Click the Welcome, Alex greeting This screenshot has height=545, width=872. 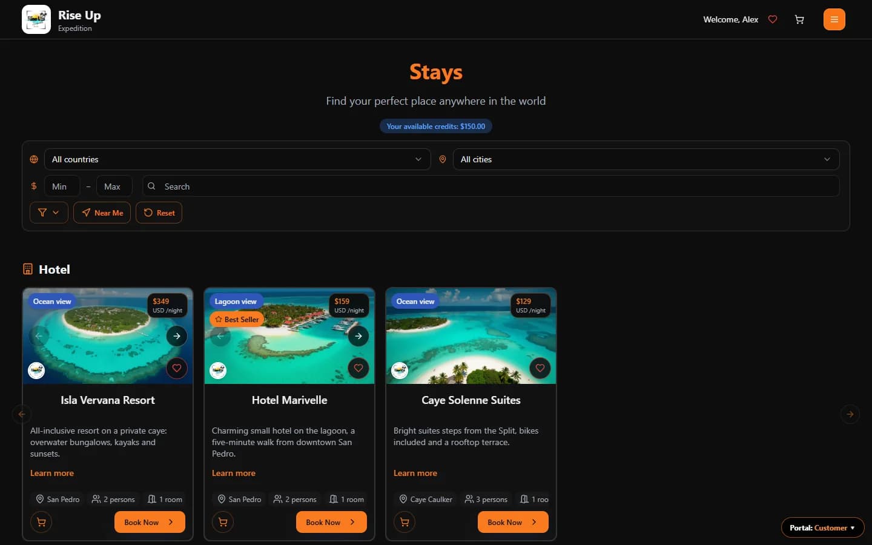(731, 19)
